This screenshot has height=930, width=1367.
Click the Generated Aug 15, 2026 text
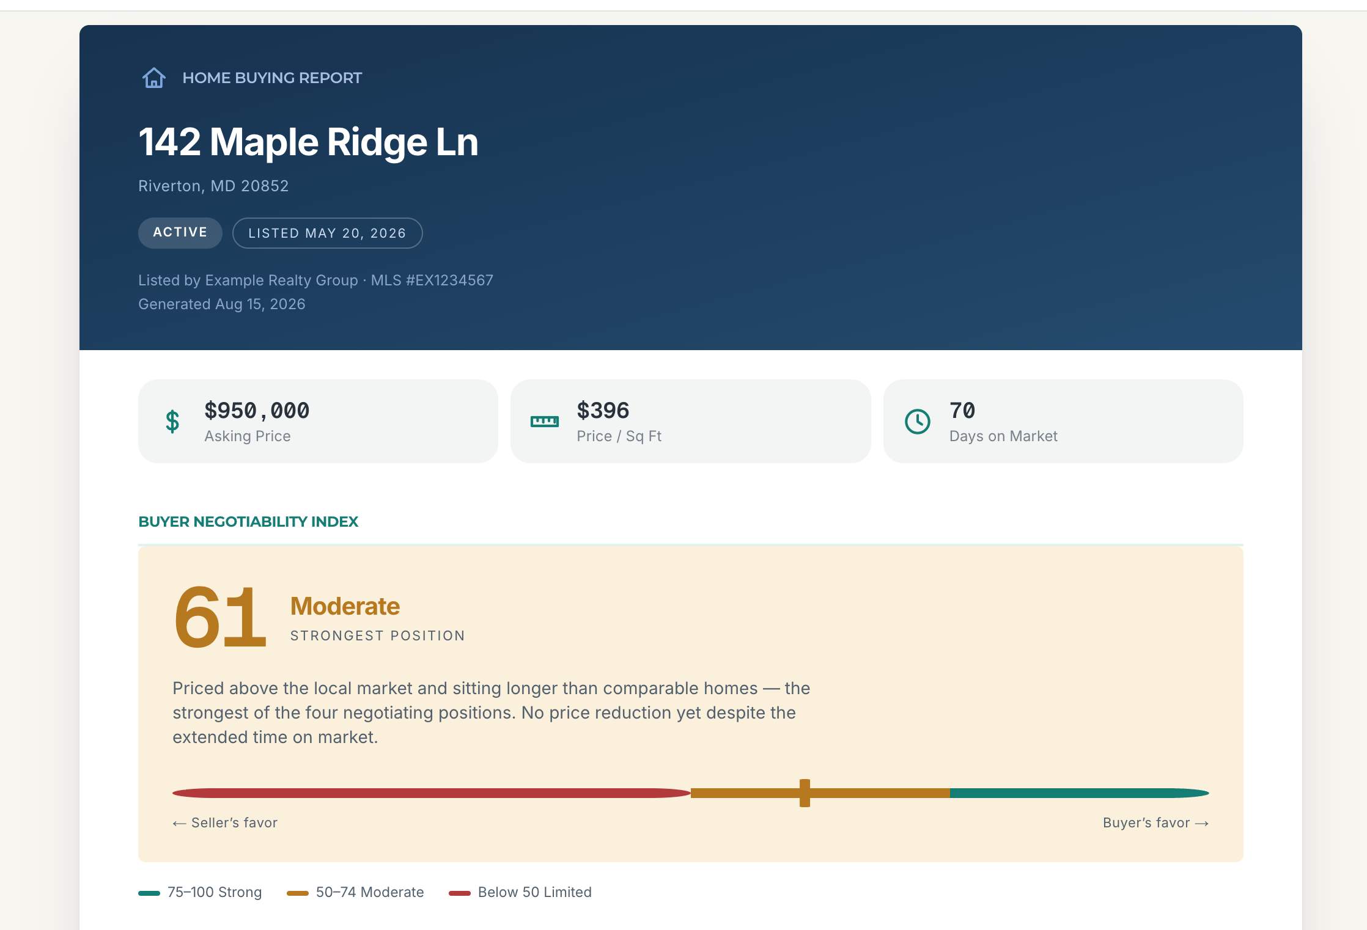click(221, 304)
